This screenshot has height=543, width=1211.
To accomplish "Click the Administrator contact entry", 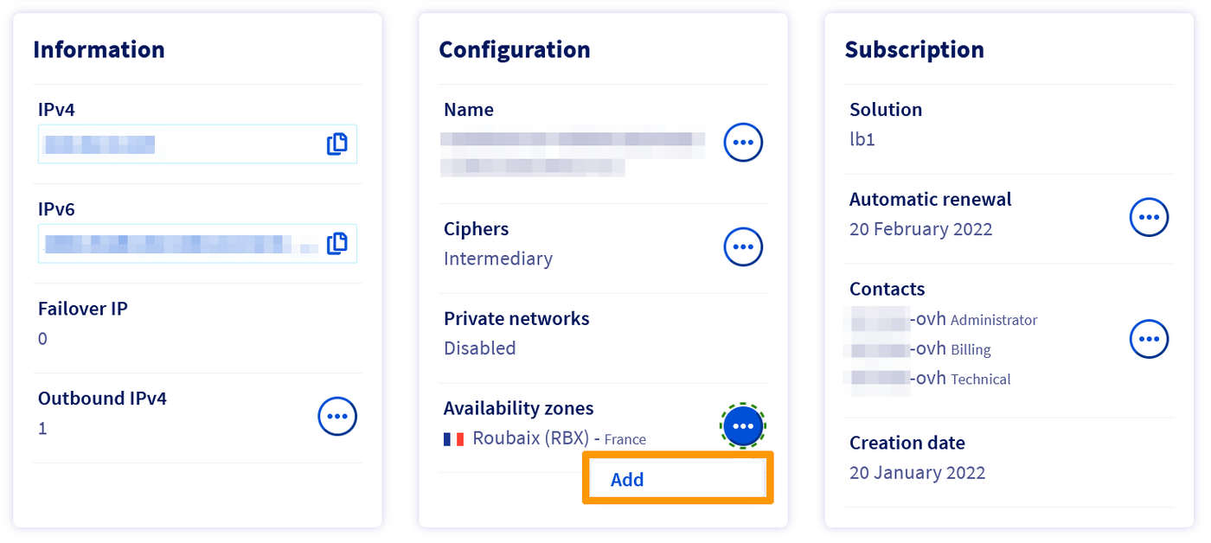I will coord(944,320).
